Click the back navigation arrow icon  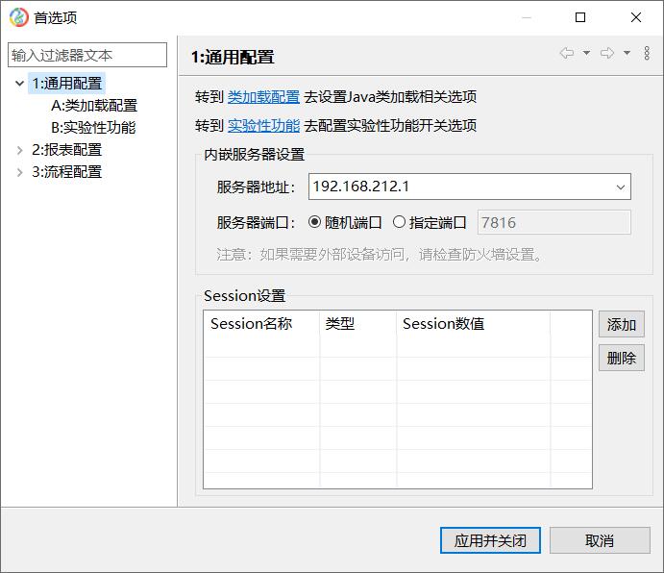[x=567, y=53]
